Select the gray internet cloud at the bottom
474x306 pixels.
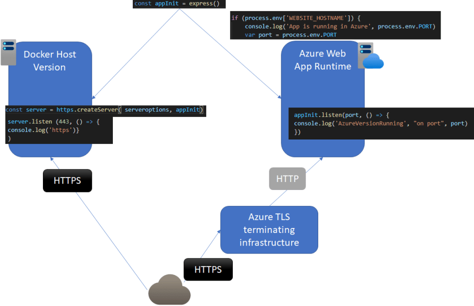[x=169, y=290]
